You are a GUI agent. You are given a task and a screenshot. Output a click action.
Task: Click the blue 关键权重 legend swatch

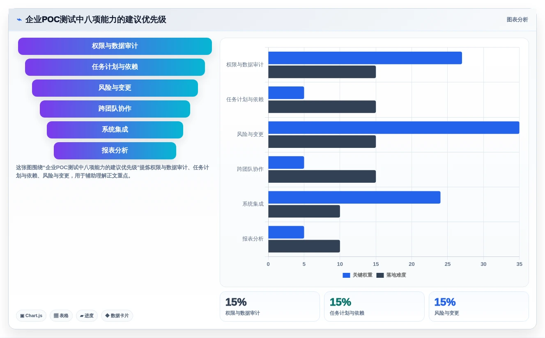pos(346,275)
